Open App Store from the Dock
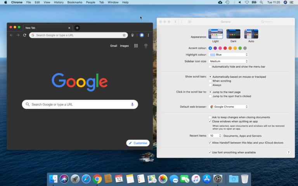 click(207, 179)
